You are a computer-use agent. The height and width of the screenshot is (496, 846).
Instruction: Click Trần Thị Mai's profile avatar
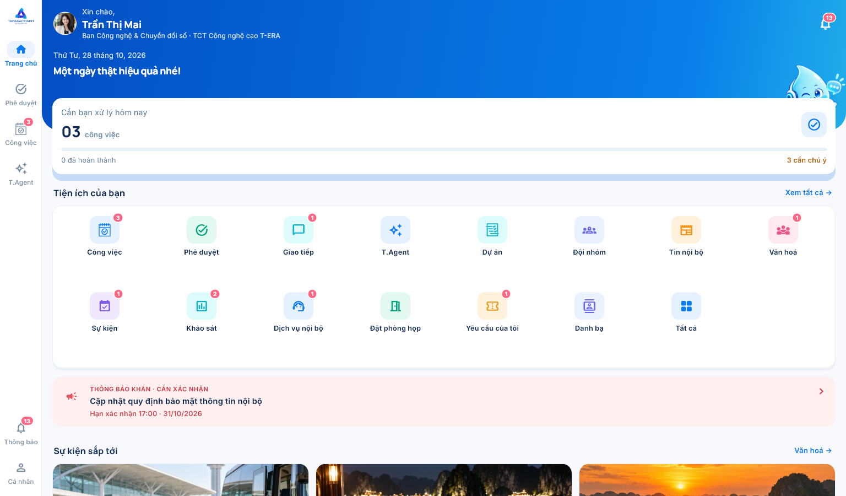pos(65,24)
